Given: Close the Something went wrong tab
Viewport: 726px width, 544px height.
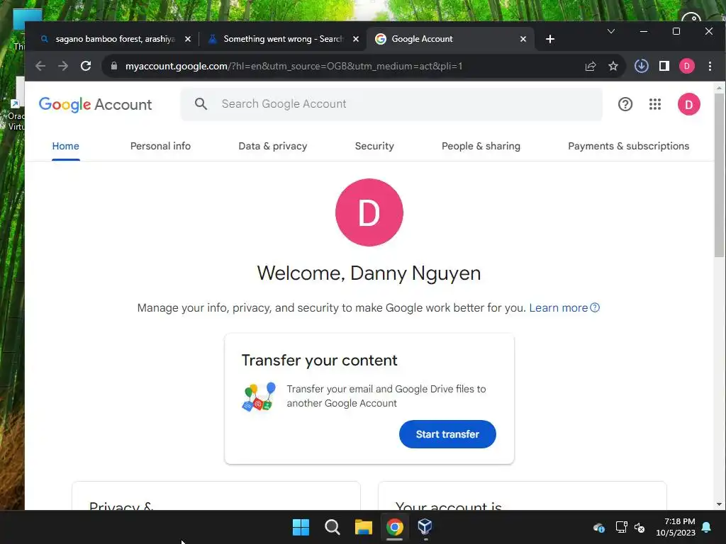Looking at the screenshot, I should 356,40.
